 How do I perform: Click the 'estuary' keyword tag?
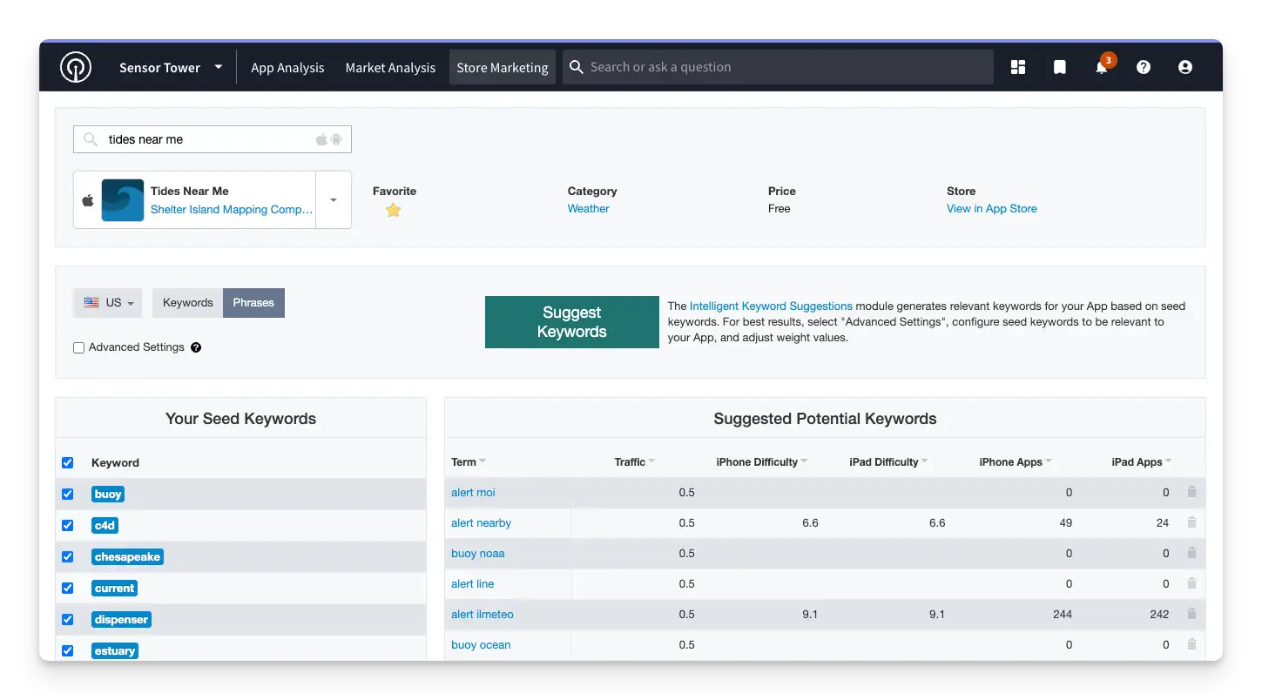click(x=115, y=651)
